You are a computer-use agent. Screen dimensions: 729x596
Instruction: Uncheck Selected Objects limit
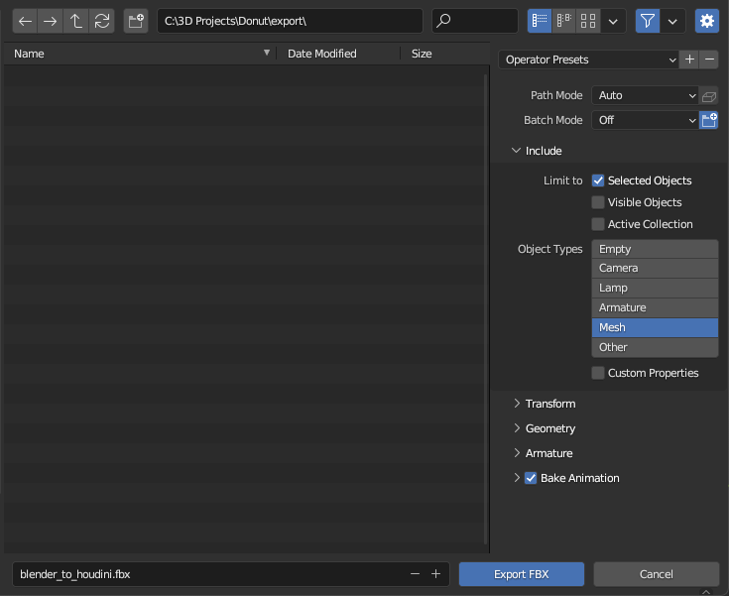(x=598, y=180)
